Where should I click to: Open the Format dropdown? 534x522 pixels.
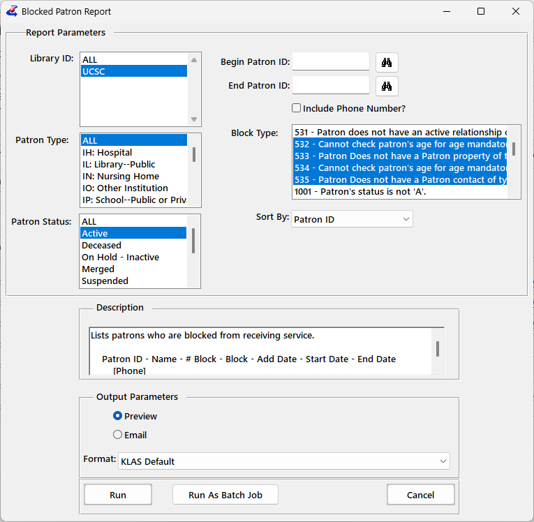point(283,461)
